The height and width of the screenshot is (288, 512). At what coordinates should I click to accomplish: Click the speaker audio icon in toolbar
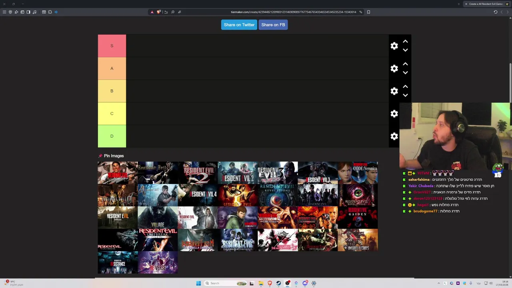(x=56, y=12)
